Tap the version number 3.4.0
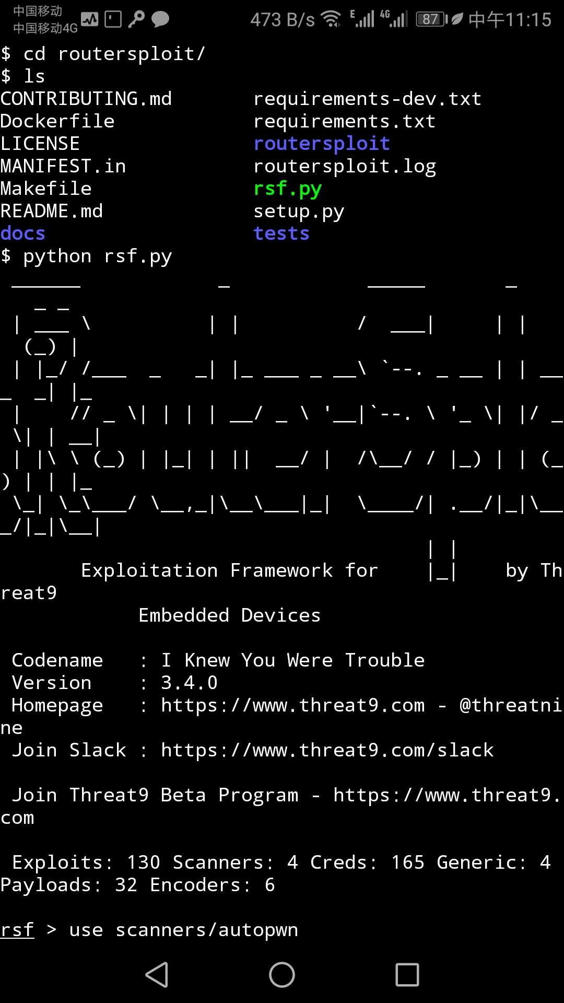The image size is (564, 1003). pyautogui.click(x=189, y=683)
